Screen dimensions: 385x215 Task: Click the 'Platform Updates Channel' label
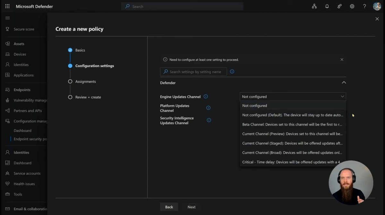click(175, 108)
